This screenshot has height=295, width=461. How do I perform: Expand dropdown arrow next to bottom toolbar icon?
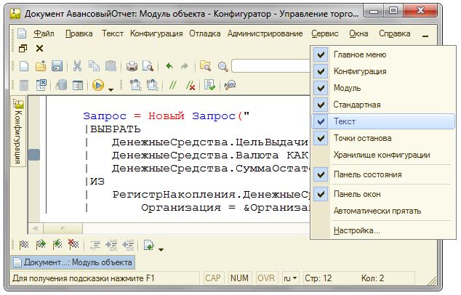point(161,248)
